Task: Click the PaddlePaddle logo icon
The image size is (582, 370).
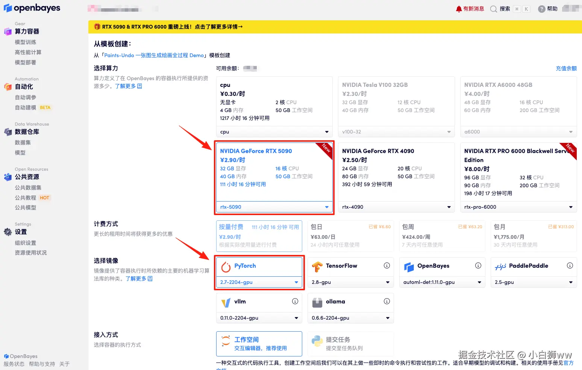Action: tap(500, 267)
